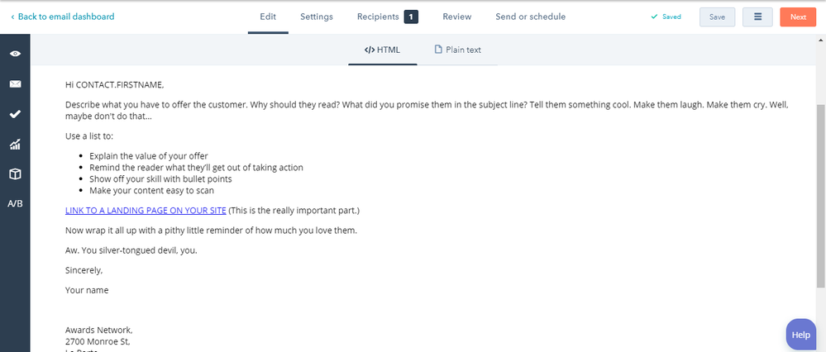
Task: Open the hamburger menu button
Action: click(757, 17)
